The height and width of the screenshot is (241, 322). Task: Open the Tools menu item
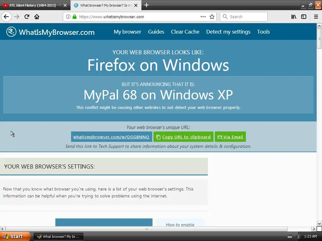coord(264,32)
